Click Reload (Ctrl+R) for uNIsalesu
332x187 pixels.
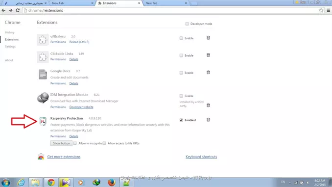(79, 42)
